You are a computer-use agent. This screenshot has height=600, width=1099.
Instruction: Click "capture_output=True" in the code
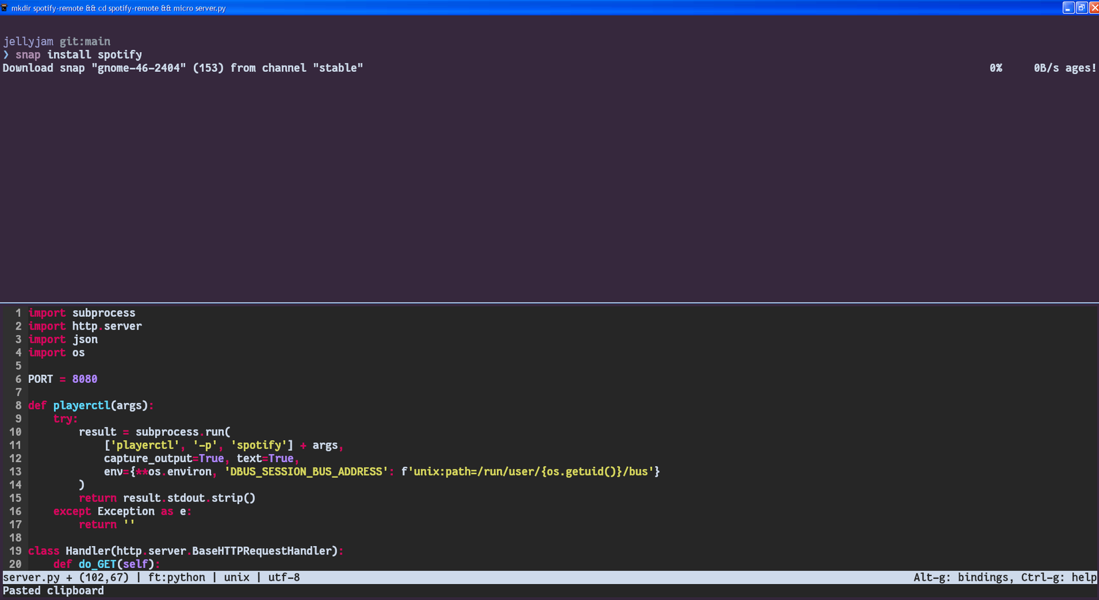(164, 458)
